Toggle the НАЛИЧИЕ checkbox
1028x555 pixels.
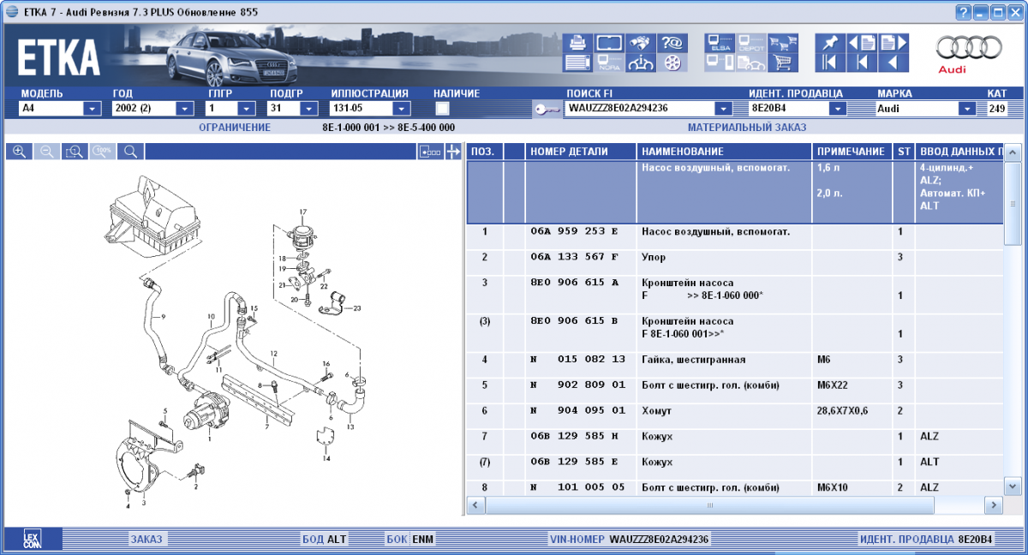[442, 109]
